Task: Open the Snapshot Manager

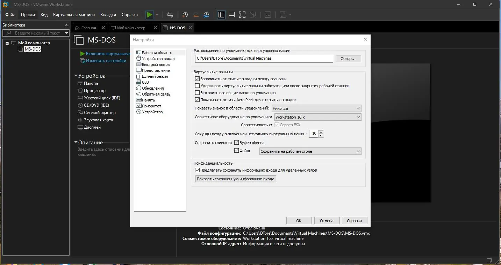Action: 206,14
